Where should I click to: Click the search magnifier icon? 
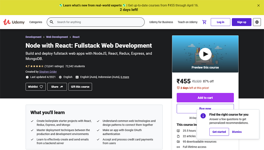52,22
